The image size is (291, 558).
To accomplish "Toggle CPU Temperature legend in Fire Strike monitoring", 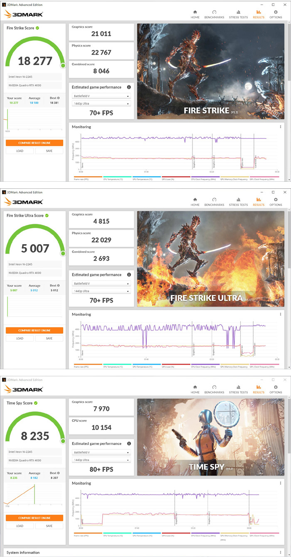I will click(x=117, y=178).
